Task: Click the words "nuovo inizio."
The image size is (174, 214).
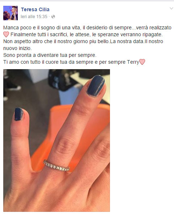Action: [17, 48]
